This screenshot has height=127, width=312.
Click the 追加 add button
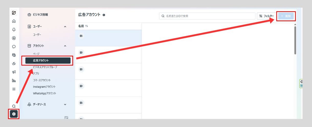tap(286, 16)
